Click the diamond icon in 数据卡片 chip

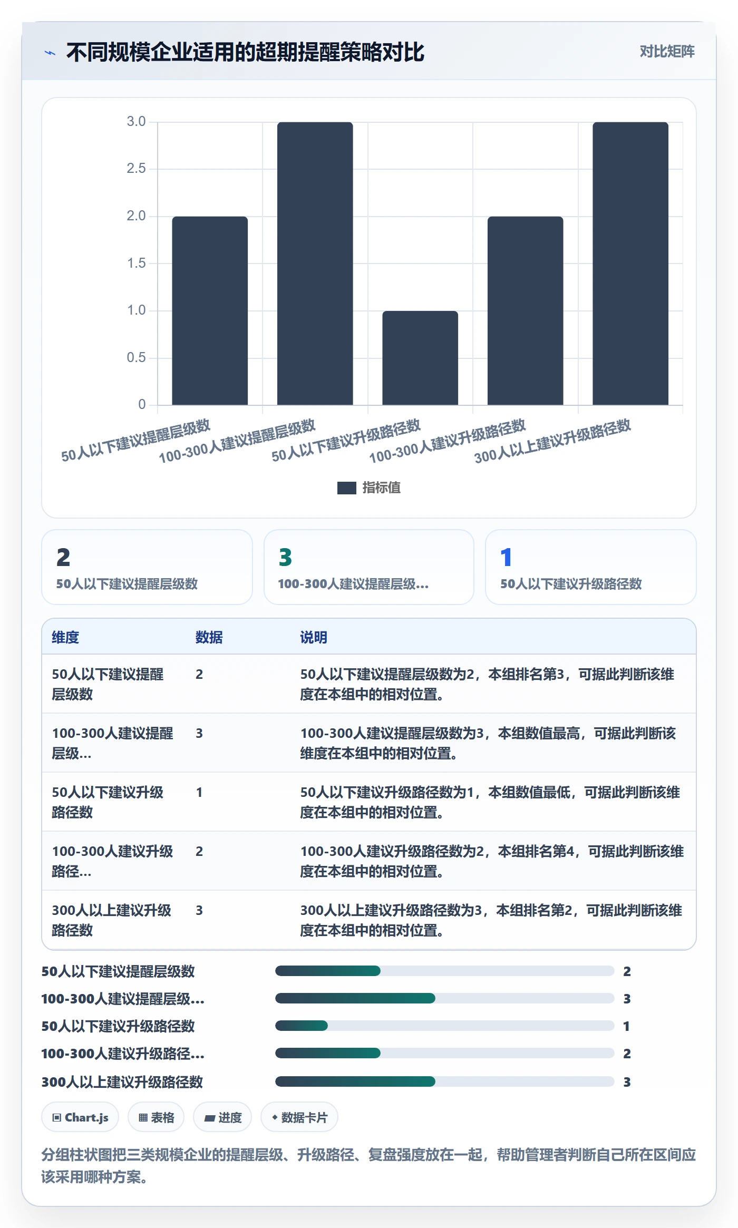point(275,1117)
